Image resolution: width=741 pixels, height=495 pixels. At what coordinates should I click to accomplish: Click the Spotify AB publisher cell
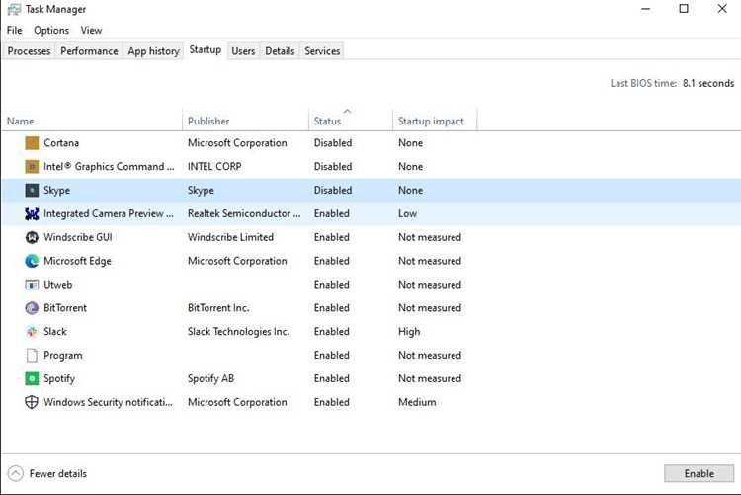click(210, 379)
